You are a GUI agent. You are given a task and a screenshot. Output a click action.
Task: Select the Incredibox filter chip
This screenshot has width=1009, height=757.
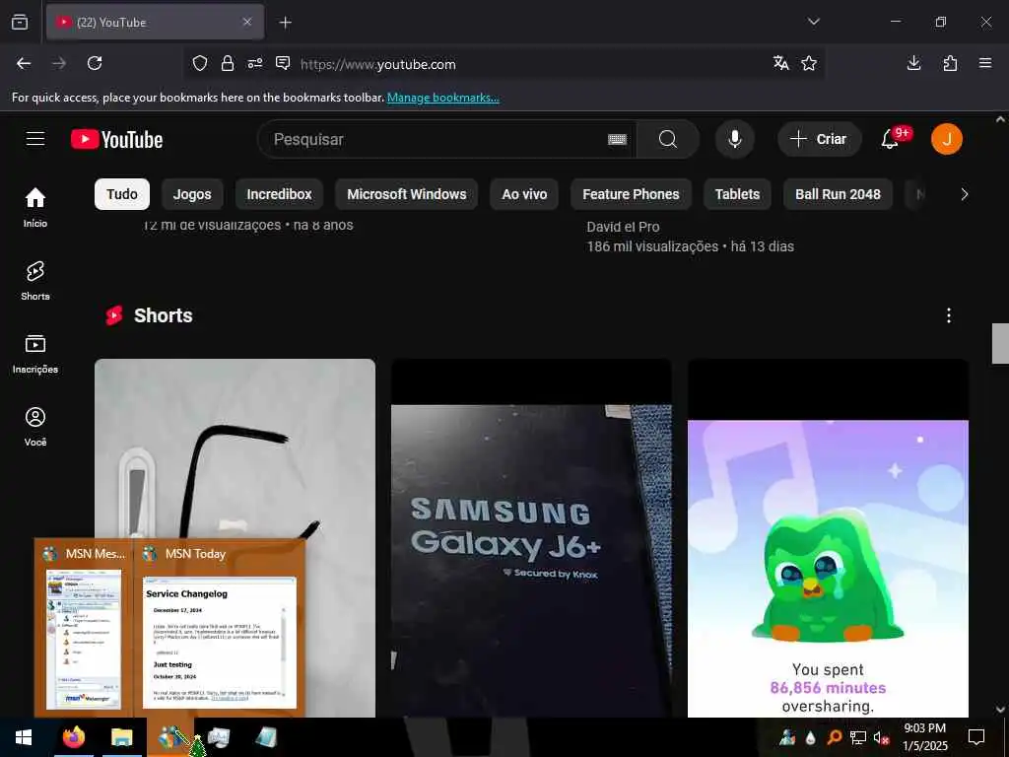point(279,194)
